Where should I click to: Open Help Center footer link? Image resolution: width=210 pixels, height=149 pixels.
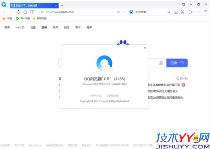tap(87, 145)
